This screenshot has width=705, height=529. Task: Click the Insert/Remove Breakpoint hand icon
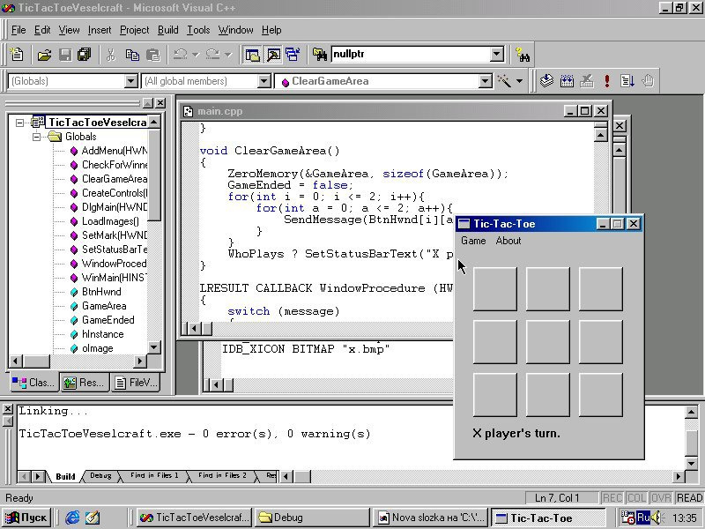coord(648,81)
